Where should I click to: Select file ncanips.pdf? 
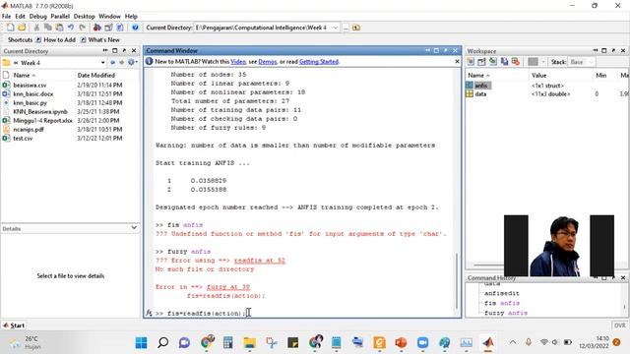coord(29,129)
